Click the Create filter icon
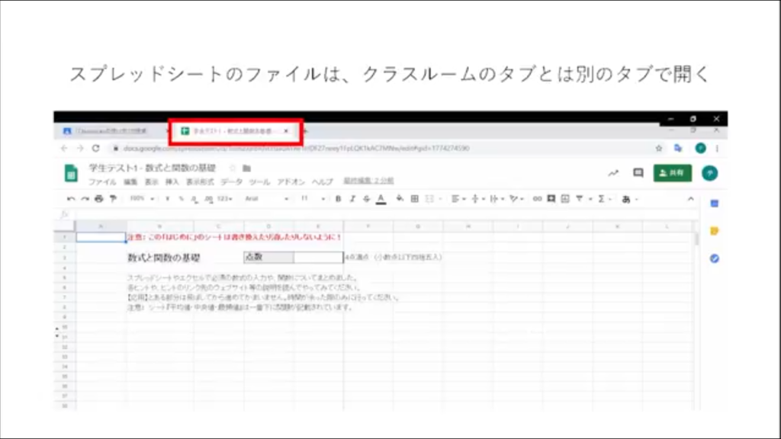 580,199
